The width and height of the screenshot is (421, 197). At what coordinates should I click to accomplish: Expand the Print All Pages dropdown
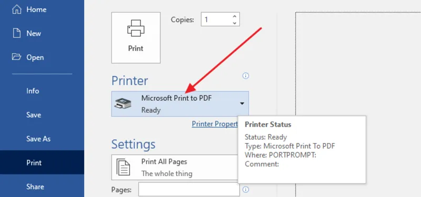point(175,167)
